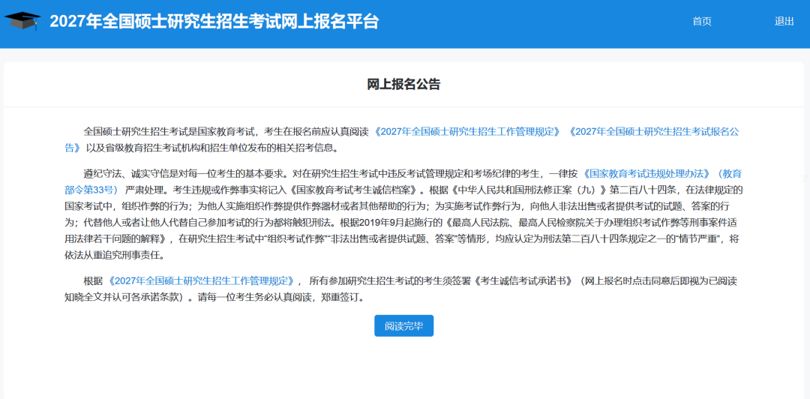This screenshot has height=399, width=810.
Task: Click the text 《中华人民共和国刑法修正案（九）》
Action: pos(530,189)
